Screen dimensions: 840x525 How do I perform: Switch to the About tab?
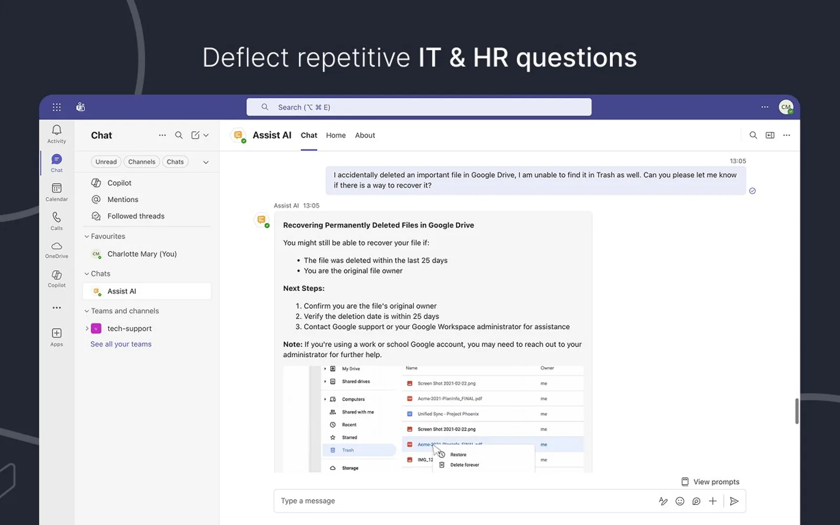click(365, 135)
